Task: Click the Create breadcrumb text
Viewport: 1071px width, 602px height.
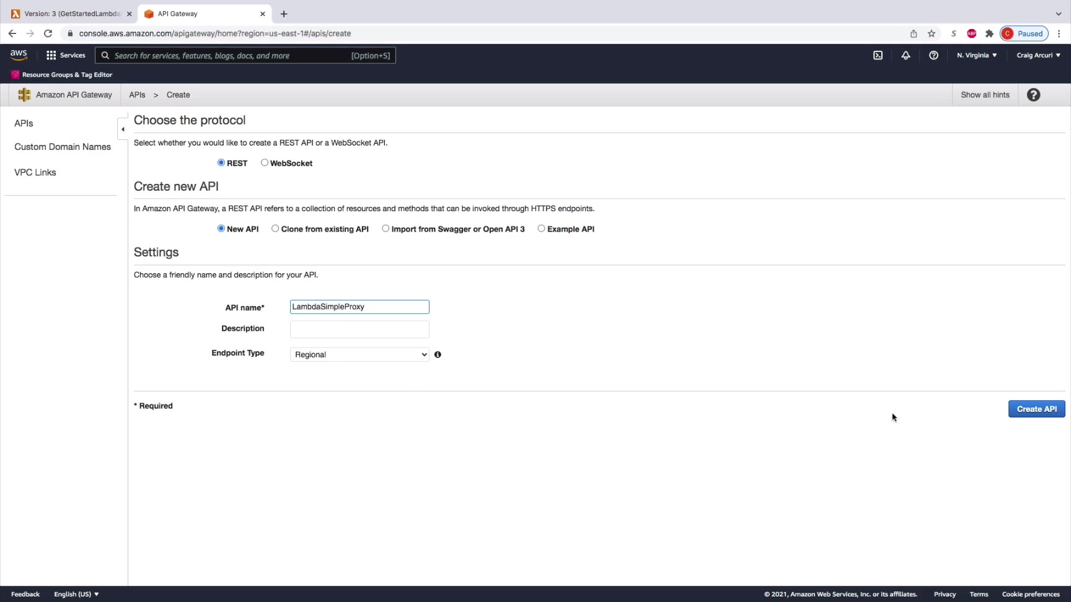Action: [x=178, y=95]
